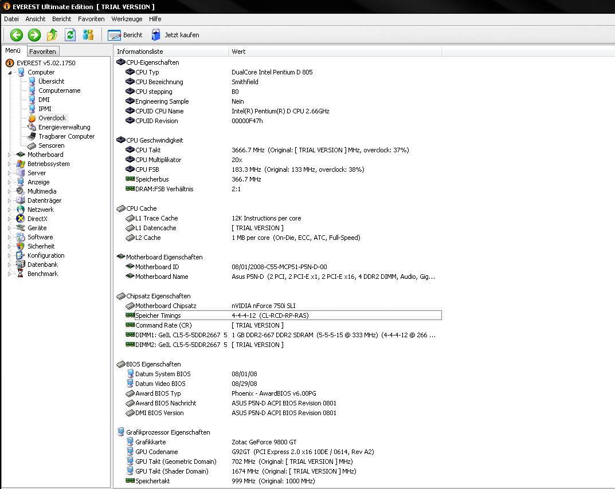615x489 pixels.
Task: Open the Favoriten menu in menu bar
Action: click(x=91, y=19)
